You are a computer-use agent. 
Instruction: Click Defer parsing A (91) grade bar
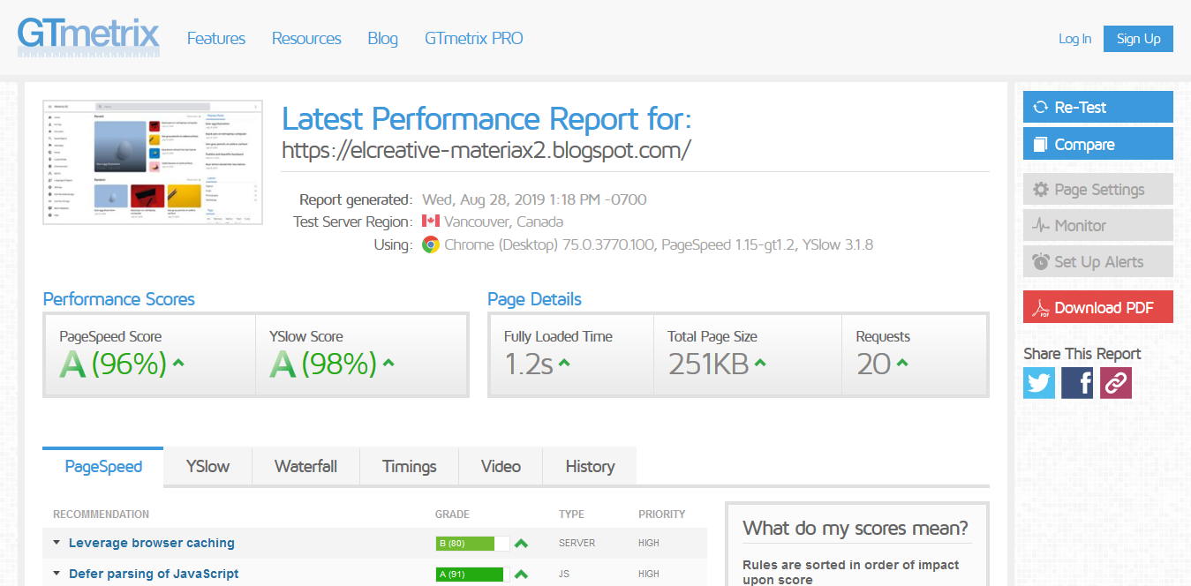472,575
